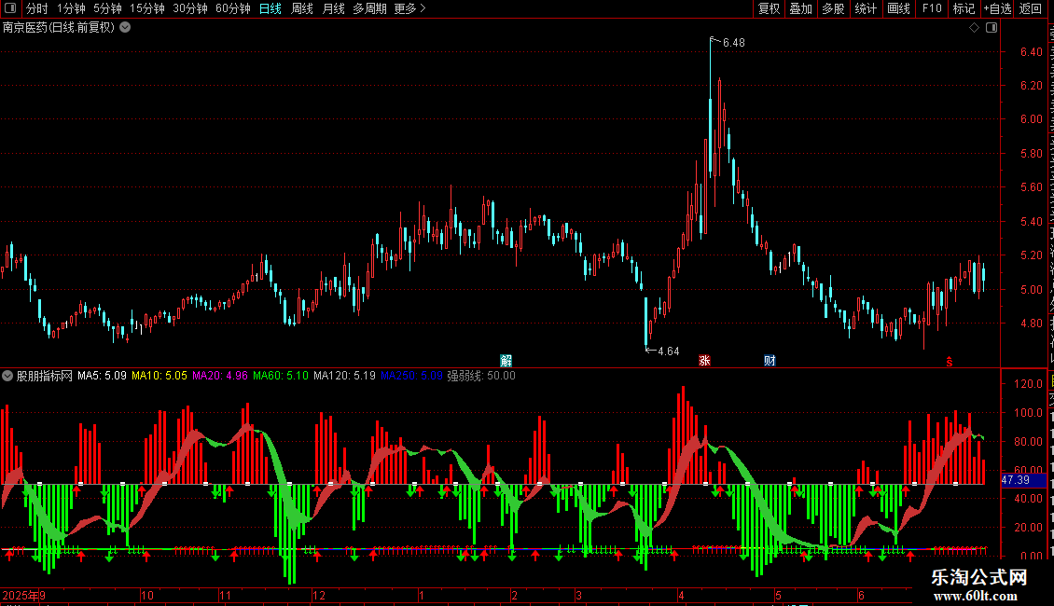Screen dimensions: 1054x606
Task: Expand dropdown beside 股朋指标网 indicator
Action: 7,376
